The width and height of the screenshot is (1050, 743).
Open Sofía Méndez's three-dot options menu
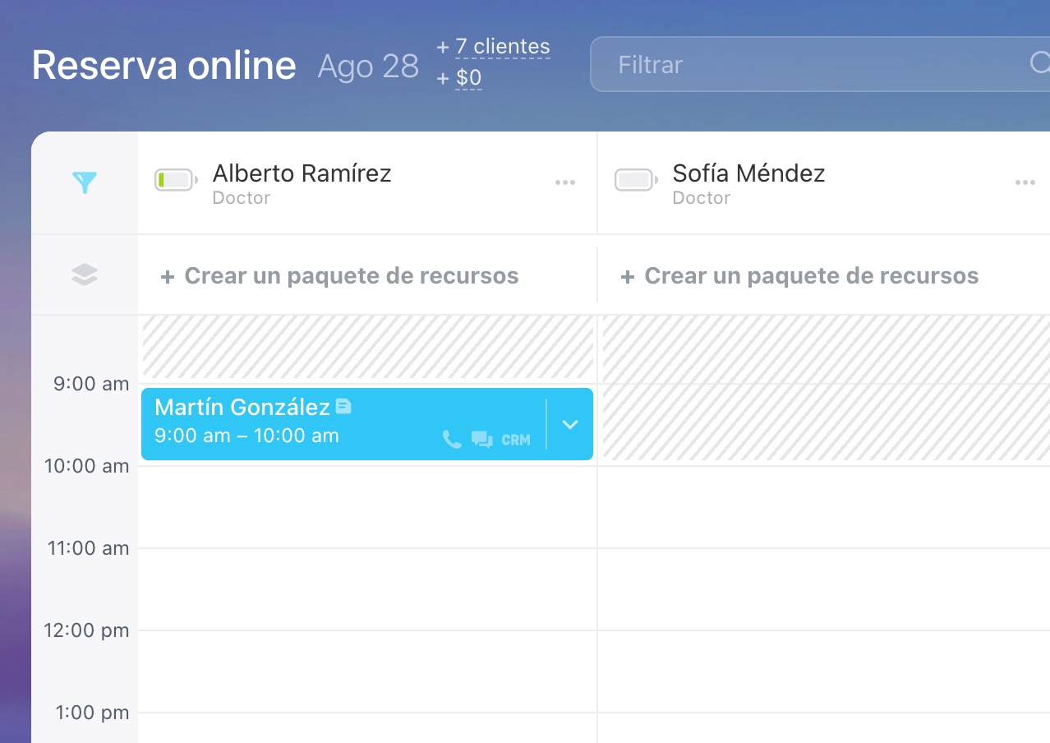pos(1025,182)
